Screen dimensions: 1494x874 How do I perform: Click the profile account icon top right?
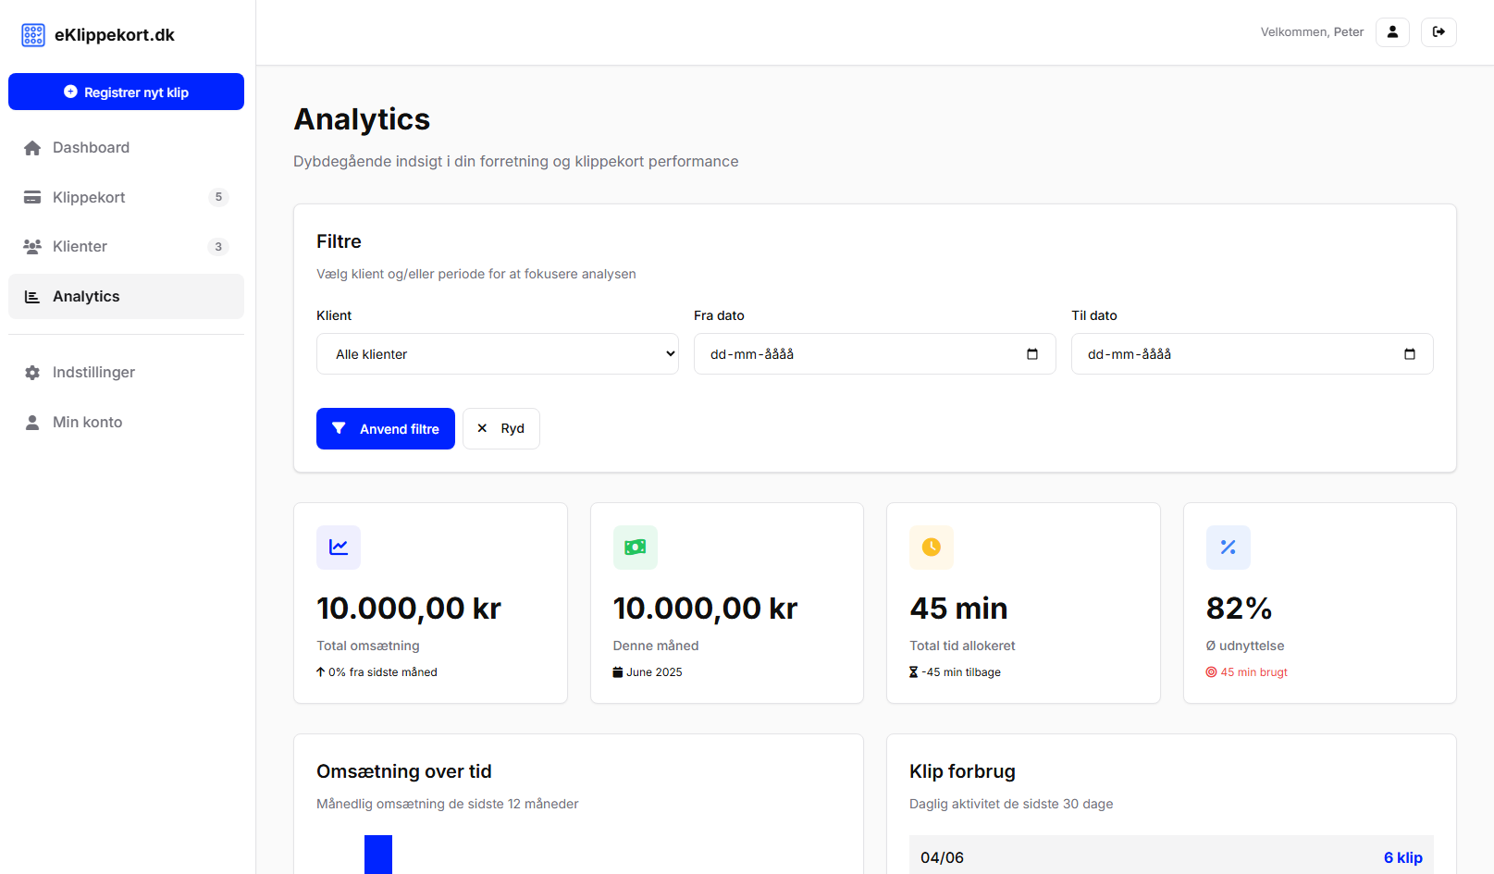(1392, 31)
